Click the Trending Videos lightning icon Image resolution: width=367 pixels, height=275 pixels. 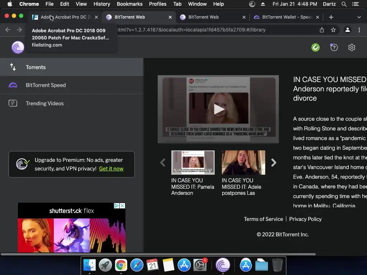point(13,103)
